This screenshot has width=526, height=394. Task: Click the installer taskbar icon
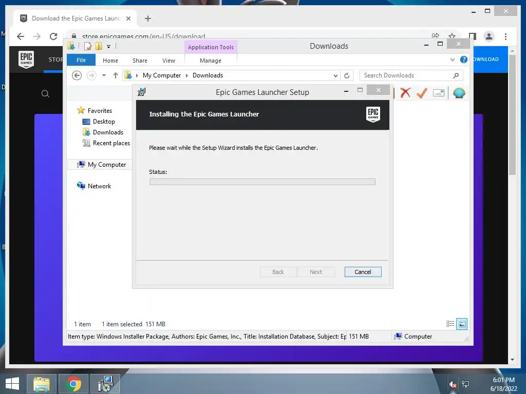(105, 384)
